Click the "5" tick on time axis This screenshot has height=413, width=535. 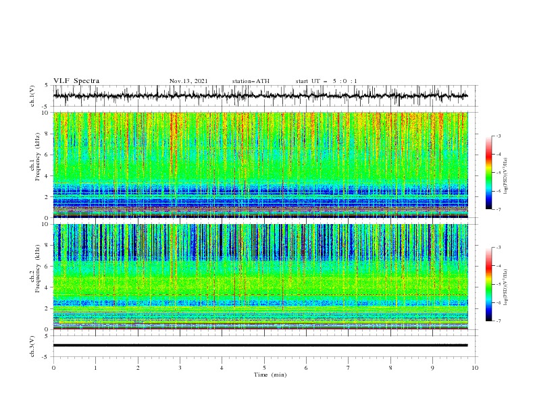coord(264,368)
